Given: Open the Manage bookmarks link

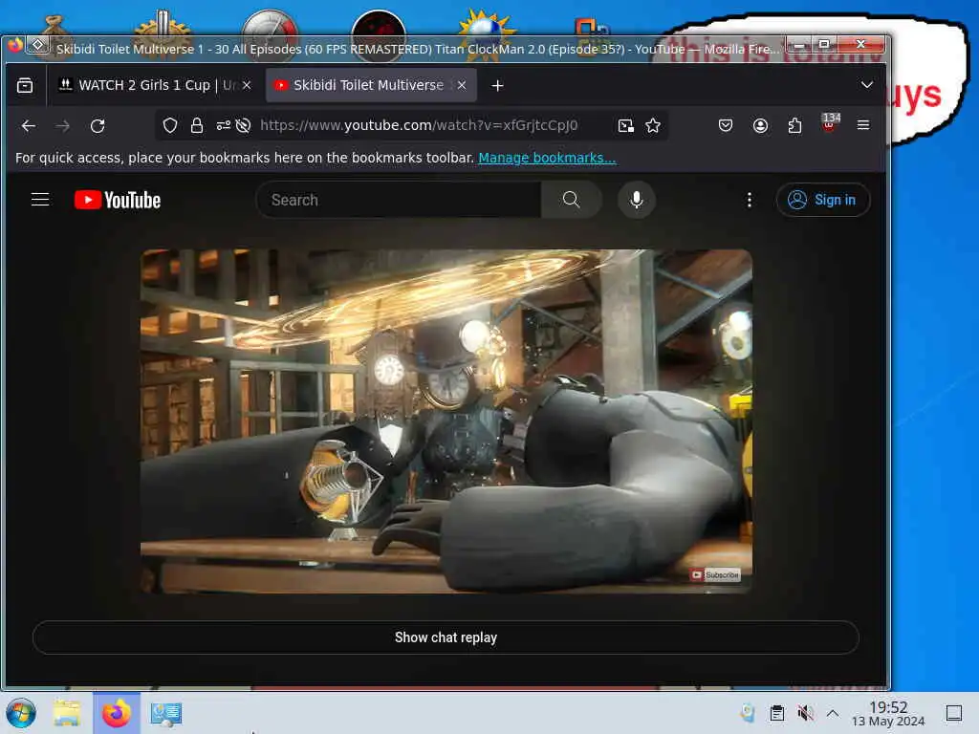Looking at the screenshot, I should [x=547, y=158].
